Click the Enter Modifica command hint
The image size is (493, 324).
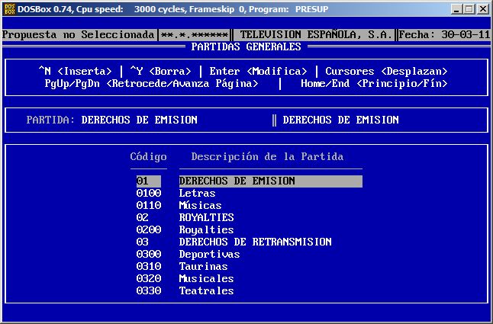(x=258, y=71)
